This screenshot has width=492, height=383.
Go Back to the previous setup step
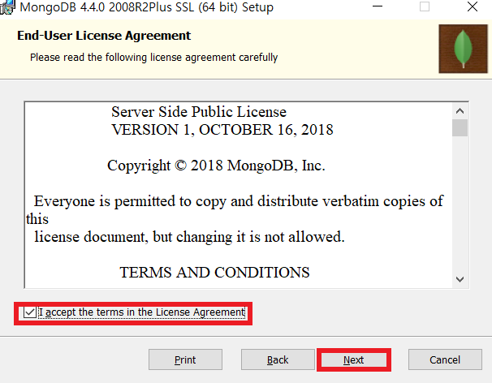pyautogui.click(x=278, y=359)
